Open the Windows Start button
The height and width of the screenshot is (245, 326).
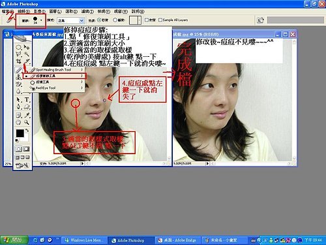tap(14, 240)
